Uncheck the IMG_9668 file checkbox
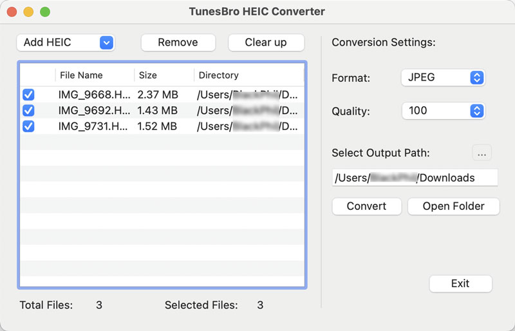This screenshot has width=515, height=331. tap(28, 95)
